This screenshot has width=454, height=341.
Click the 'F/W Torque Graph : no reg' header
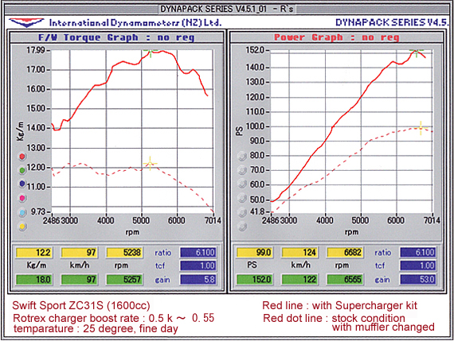[116, 37]
